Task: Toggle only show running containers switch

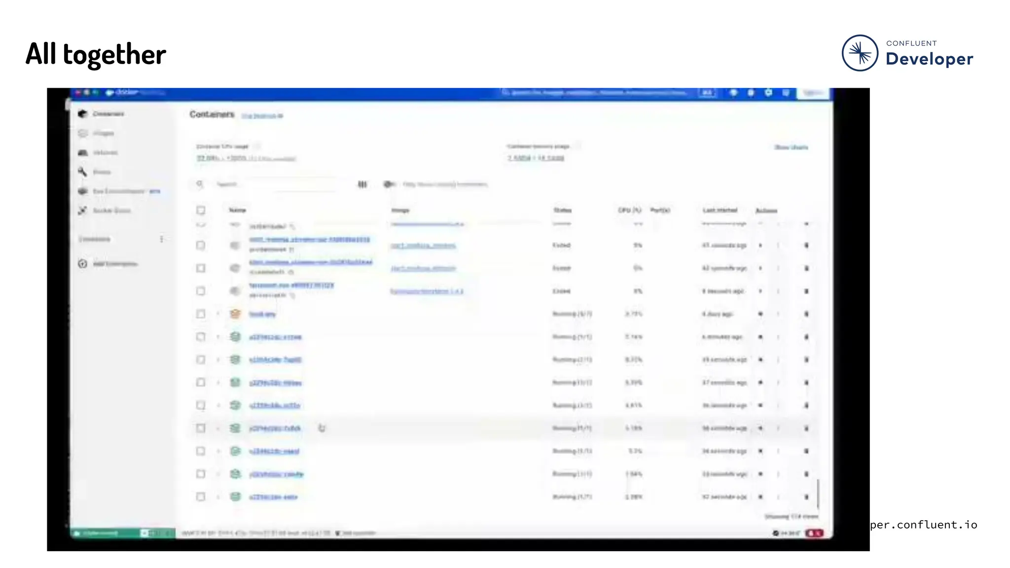Action: [x=389, y=184]
